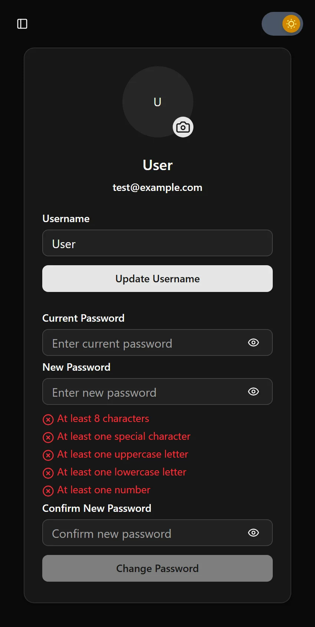Image resolution: width=315 pixels, height=627 pixels.
Task: Click the X icon beside one number rule
Action: tap(48, 491)
